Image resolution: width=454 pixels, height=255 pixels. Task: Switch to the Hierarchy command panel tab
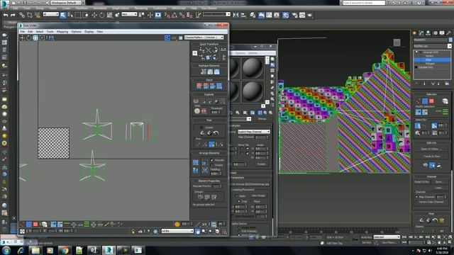tap(428, 33)
